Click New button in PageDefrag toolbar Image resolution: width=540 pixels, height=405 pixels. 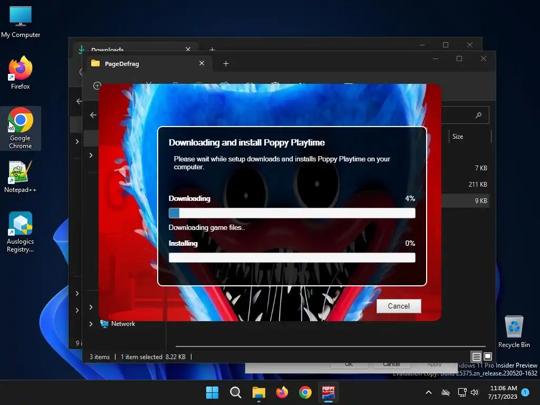coord(97,85)
